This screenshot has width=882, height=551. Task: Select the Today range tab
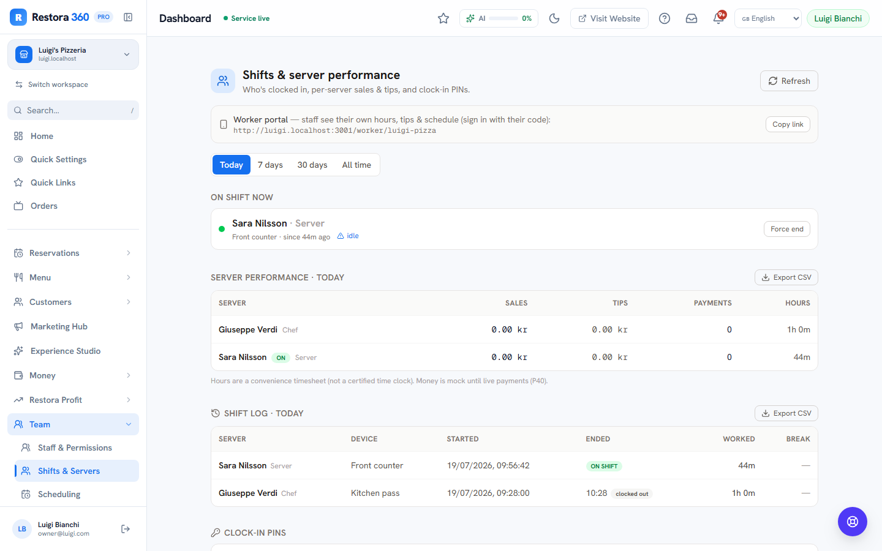(232, 165)
